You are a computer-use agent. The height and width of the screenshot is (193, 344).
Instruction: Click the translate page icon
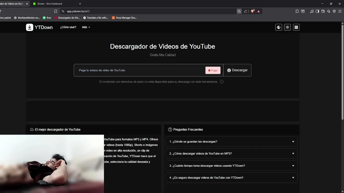click(239, 11)
